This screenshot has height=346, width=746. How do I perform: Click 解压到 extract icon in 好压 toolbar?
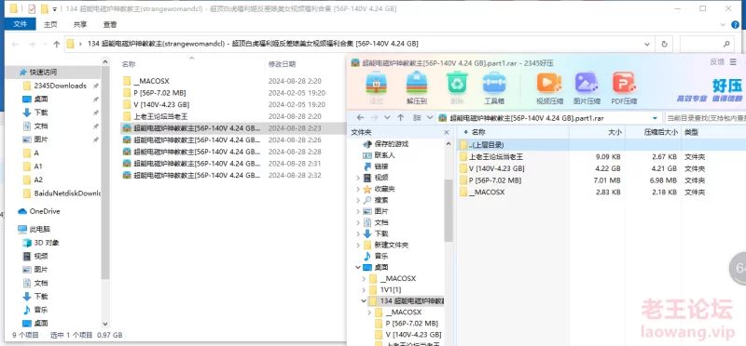point(416,87)
